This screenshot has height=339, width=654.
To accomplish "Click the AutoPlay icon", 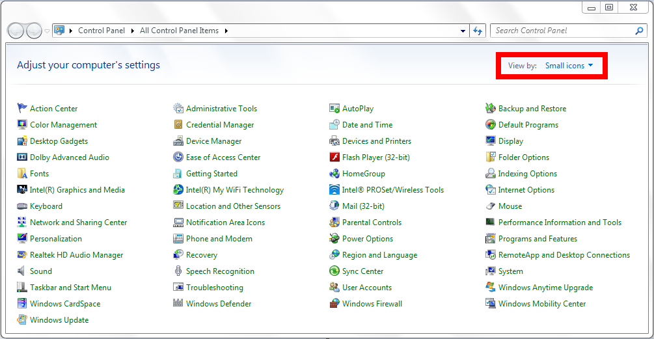I will point(334,109).
